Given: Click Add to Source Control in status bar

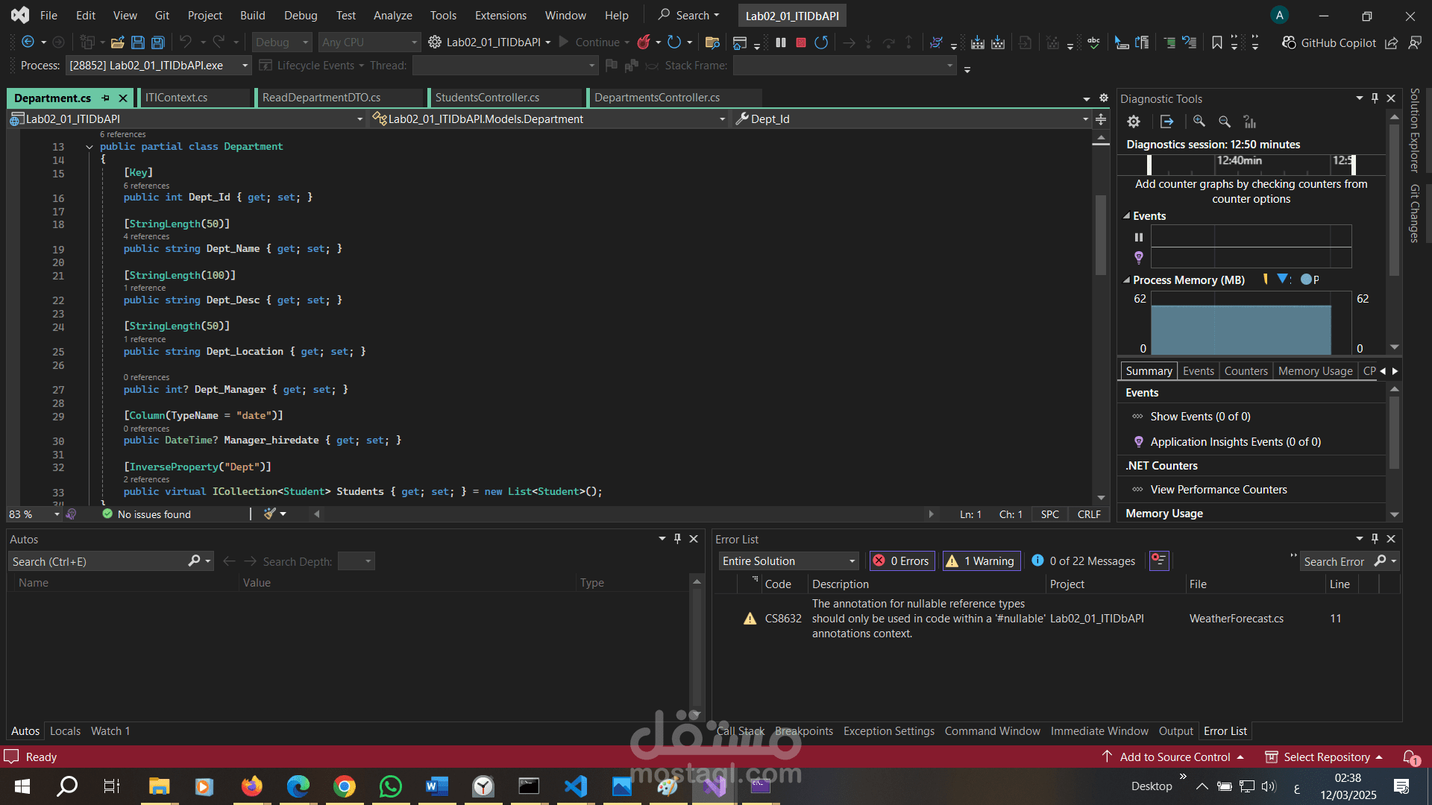Looking at the screenshot, I should click(1175, 757).
